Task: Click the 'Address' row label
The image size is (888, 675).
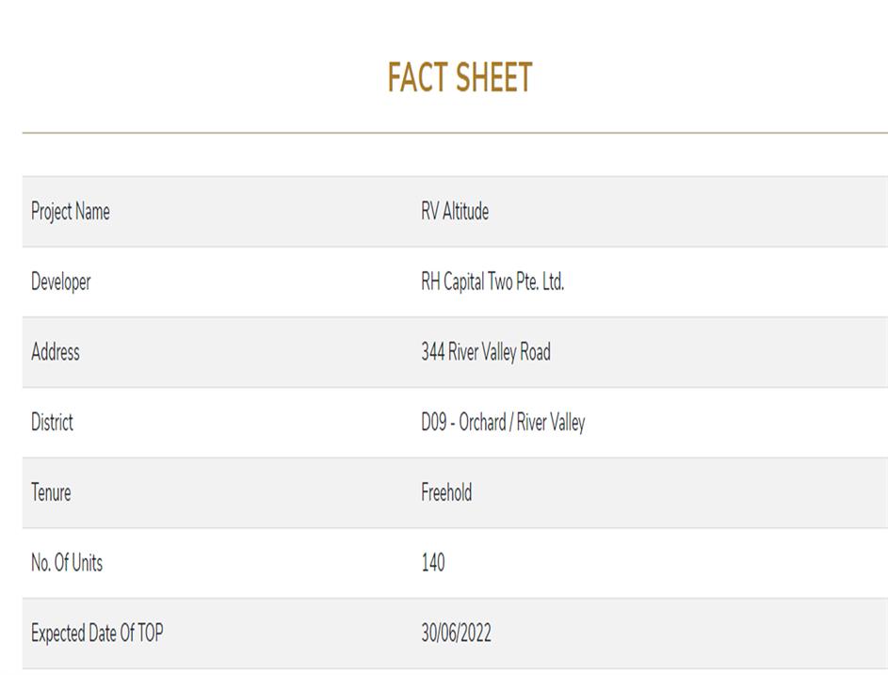Action: [x=56, y=352]
